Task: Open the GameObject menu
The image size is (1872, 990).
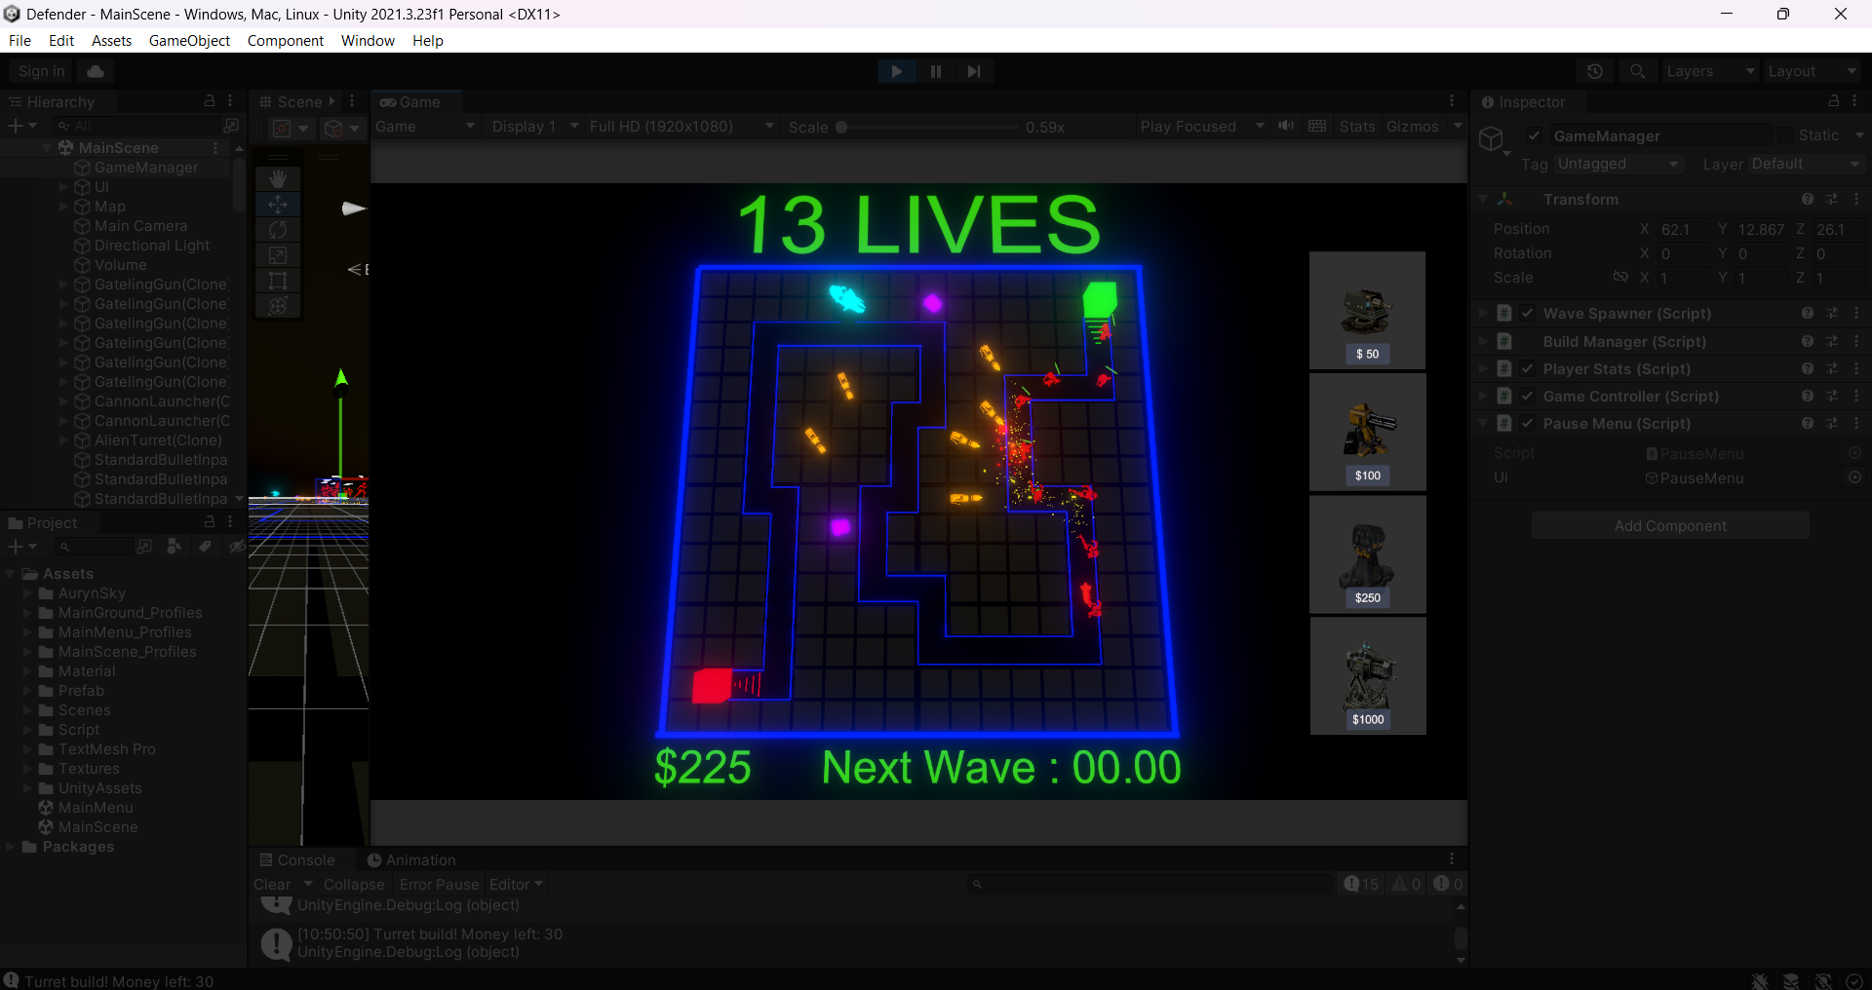Action: 189,41
